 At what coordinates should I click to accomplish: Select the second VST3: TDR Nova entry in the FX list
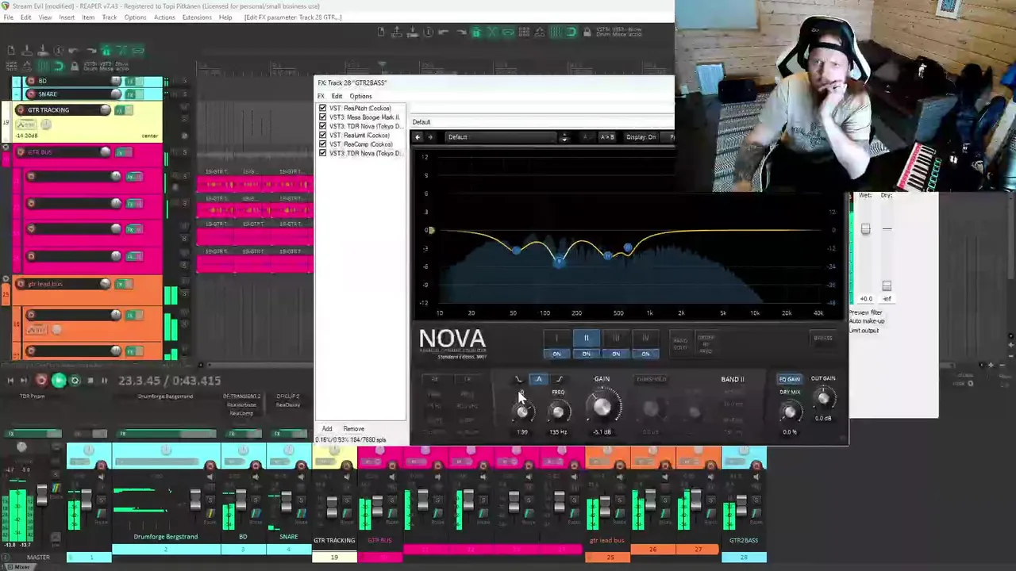point(365,153)
